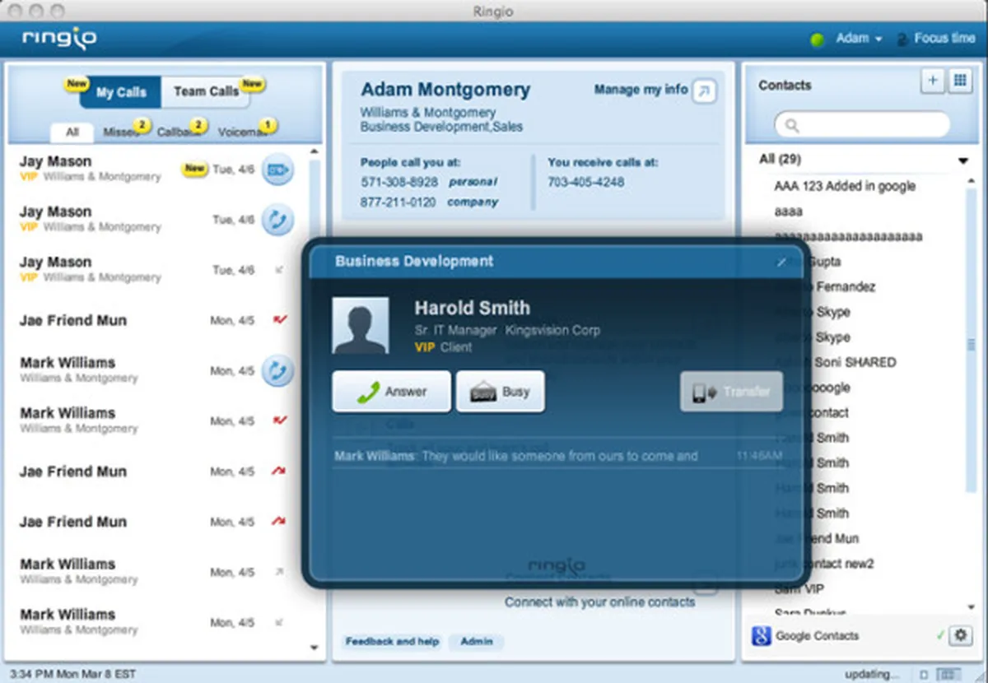Click Connect with your online contacts
This screenshot has width=988, height=683.
tap(599, 602)
